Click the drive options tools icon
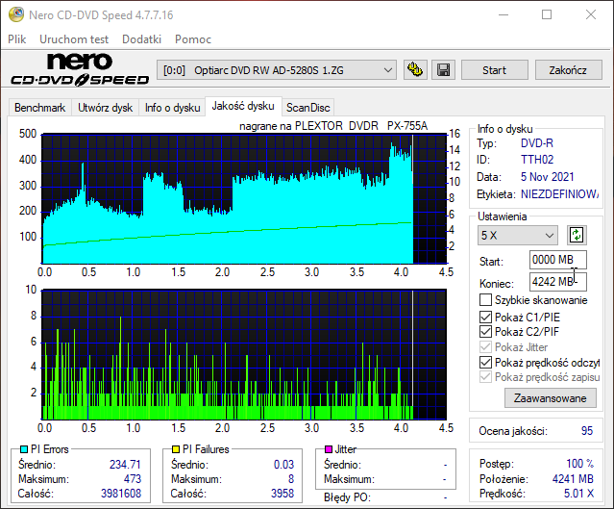 tap(415, 70)
